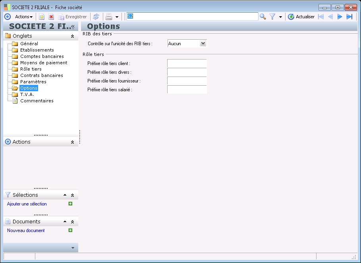The width and height of the screenshot is (361, 263).
Task: Click the Préfixe rôle tiers divers field
Action: [x=187, y=72]
